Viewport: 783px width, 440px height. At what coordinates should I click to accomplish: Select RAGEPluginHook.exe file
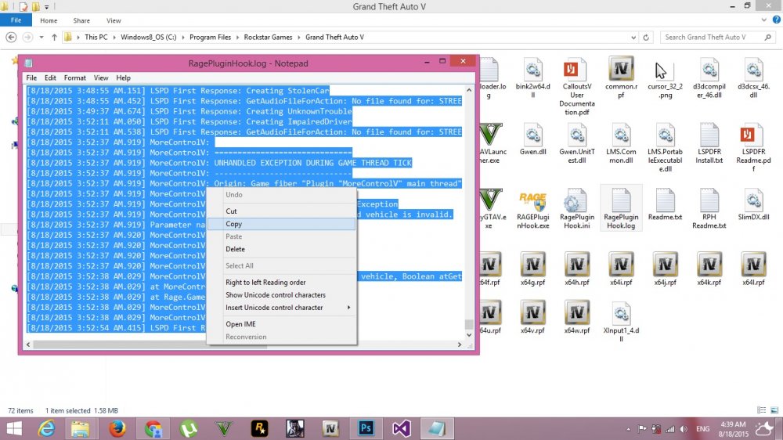[532, 209]
